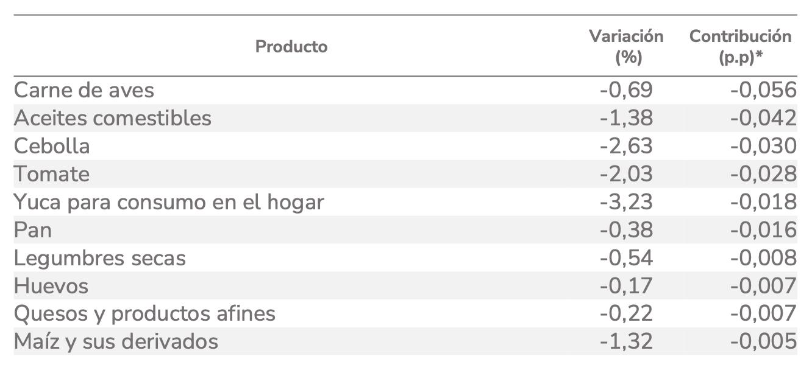Screen dimensions: 812x370
Task: Click the -0,056 contribution value
Action: (x=763, y=90)
